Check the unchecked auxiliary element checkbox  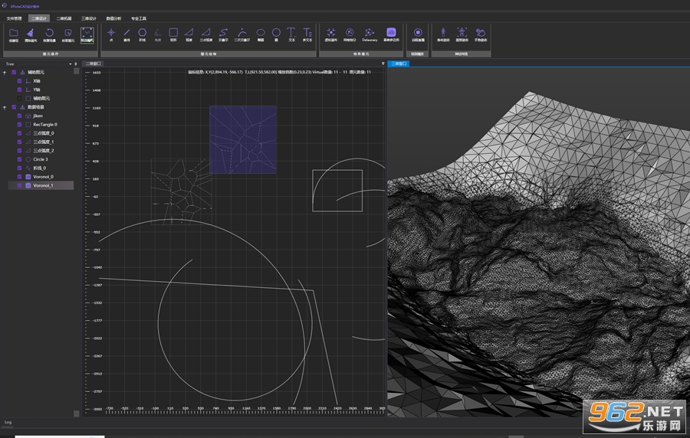click(19, 99)
